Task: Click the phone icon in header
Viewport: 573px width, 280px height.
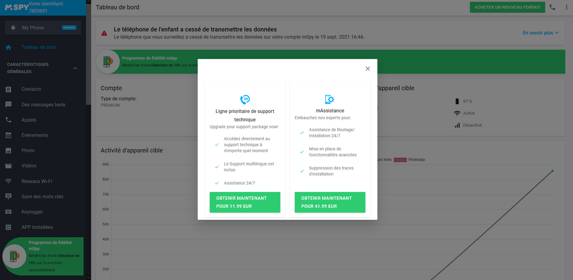Action: tap(552, 7)
